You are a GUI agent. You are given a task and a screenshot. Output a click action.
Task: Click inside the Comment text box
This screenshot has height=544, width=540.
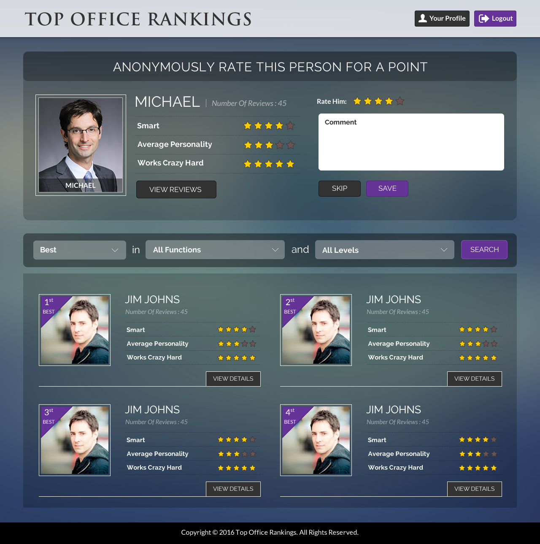coord(411,142)
